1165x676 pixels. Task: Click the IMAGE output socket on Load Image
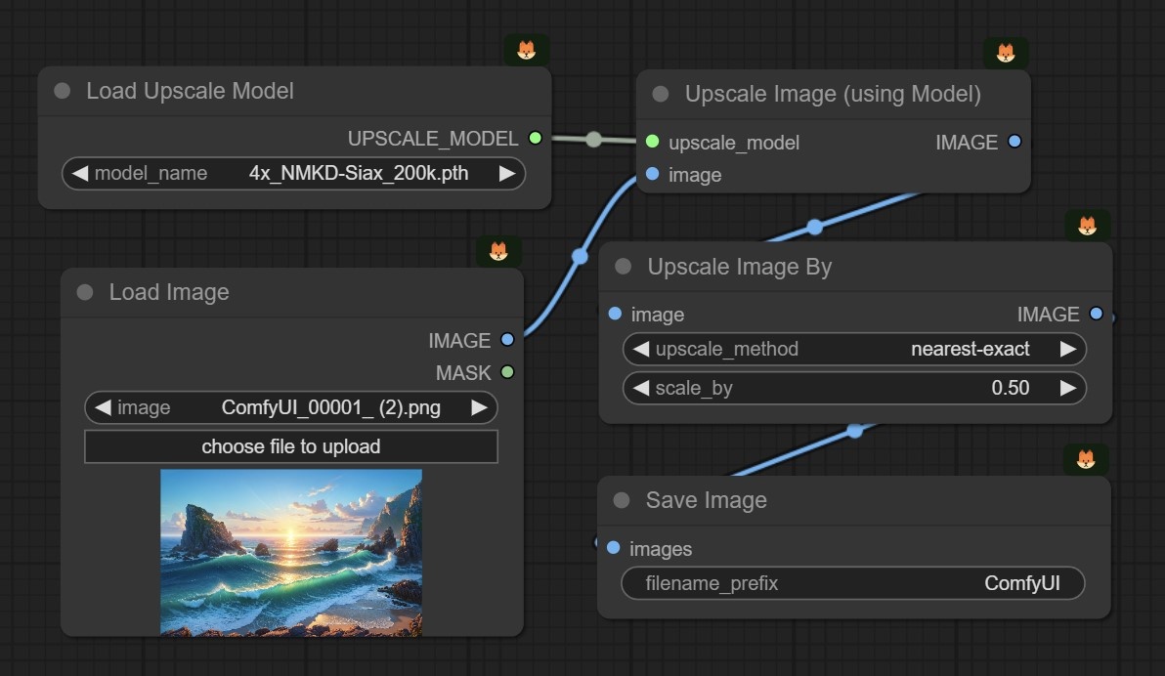[507, 340]
